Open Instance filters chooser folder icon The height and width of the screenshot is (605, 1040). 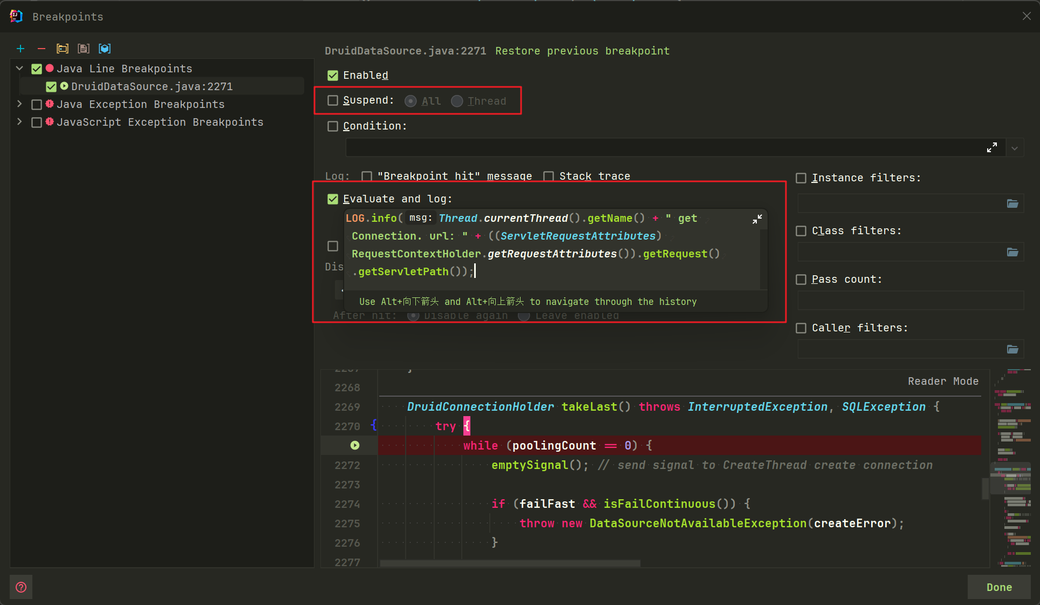[1012, 203]
